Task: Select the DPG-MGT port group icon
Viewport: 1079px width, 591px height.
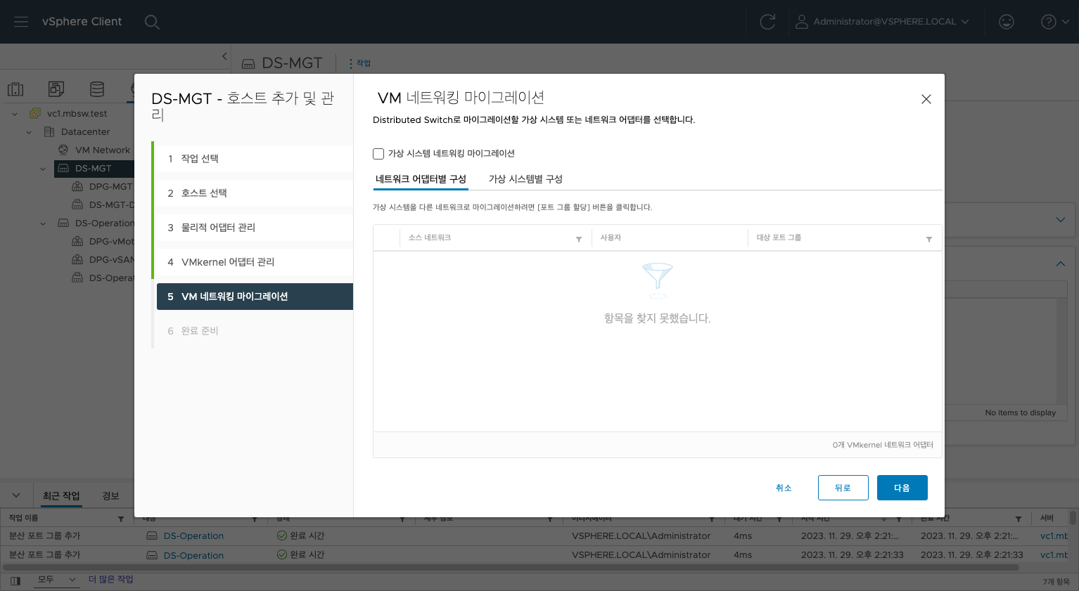Action: (x=77, y=186)
